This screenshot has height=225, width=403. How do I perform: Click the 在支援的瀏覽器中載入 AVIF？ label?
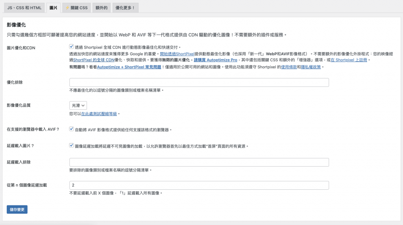[33, 129]
